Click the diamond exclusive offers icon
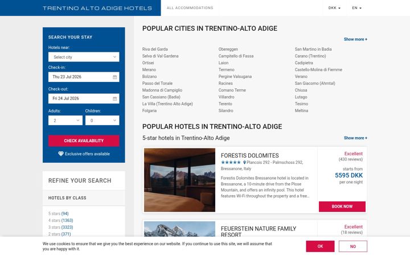This screenshot has height=256, width=410. coord(61,154)
